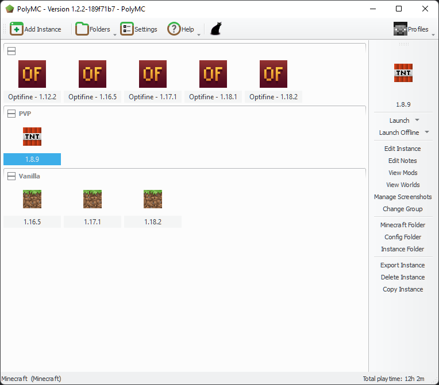Select the Optifine - 1.18.1 instance icon
The height and width of the screenshot is (385, 439).
coord(213,74)
